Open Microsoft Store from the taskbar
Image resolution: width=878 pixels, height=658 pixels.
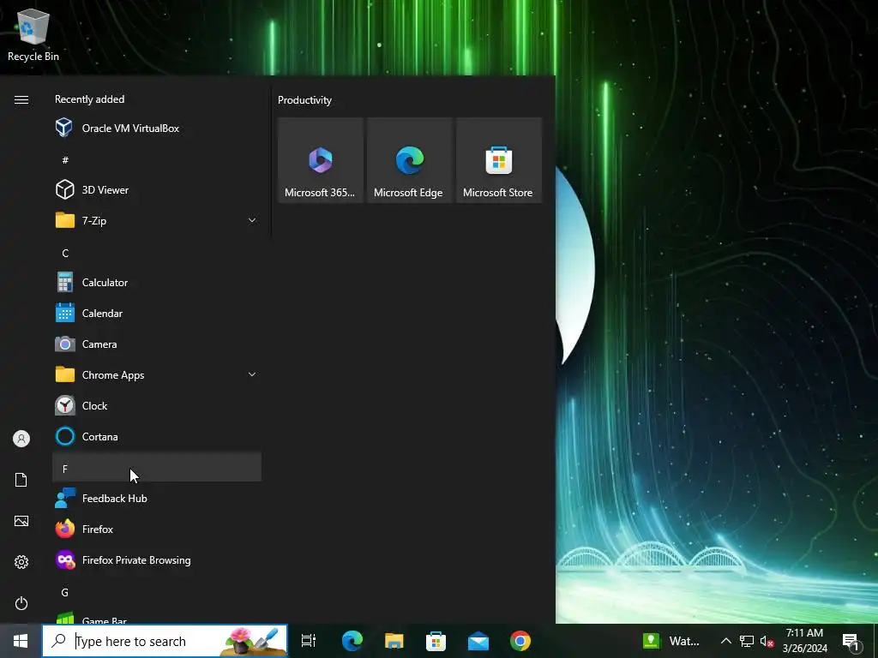pyautogui.click(x=436, y=641)
